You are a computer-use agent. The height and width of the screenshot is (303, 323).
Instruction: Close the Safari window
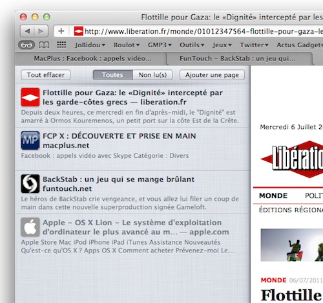tap(23, 17)
